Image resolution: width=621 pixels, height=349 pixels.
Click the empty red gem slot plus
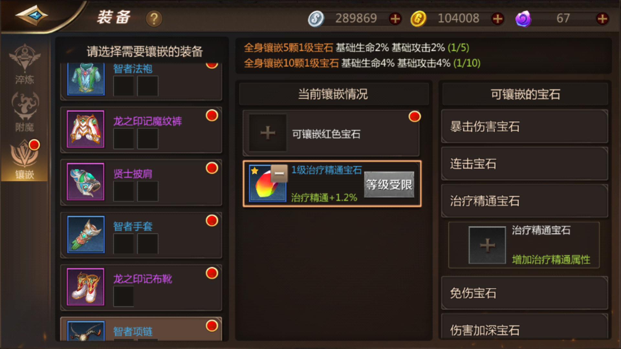click(x=268, y=133)
